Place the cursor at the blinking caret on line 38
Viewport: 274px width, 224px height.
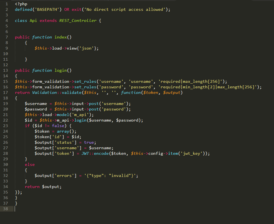pos(15,209)
